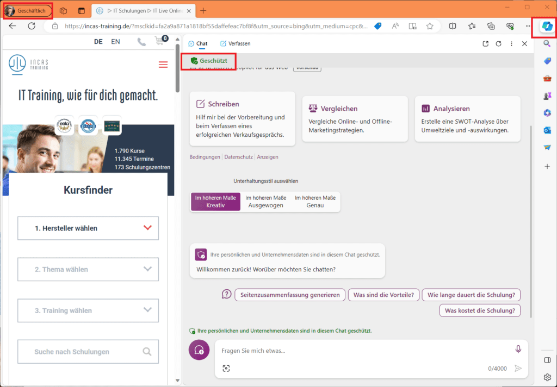The height and width of the screenshot is (387, 557).
Task: Click the Was sind die Vorteile? suggestion
Action: (x=383, y=295)
